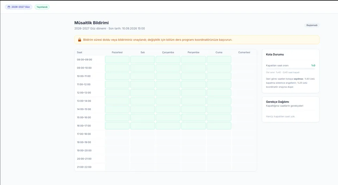Toggle Perşembe 14:00–15:00 availability cell

click(193, 109)
